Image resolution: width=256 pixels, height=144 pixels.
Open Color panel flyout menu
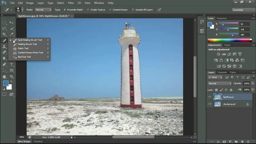[253, 18]
